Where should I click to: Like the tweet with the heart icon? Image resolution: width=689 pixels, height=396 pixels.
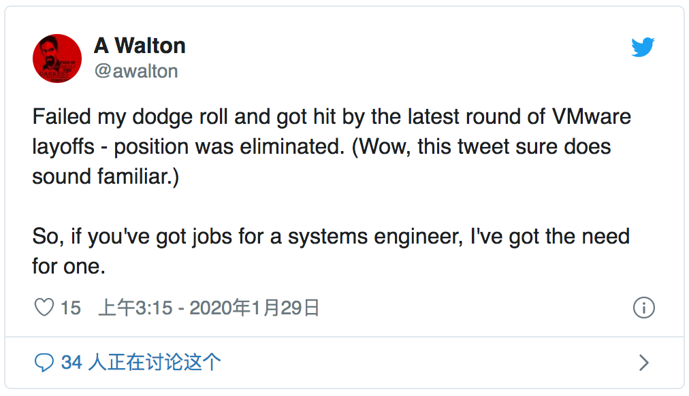[x=44, y=308]
